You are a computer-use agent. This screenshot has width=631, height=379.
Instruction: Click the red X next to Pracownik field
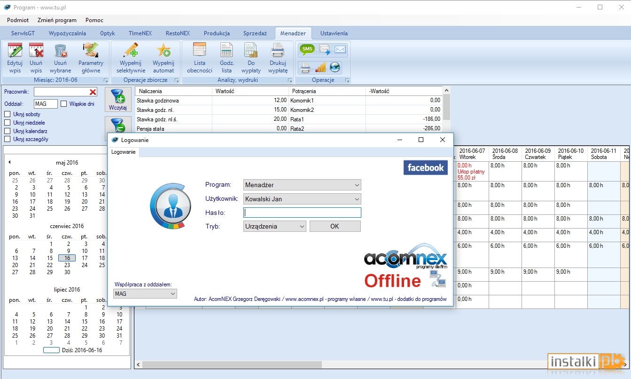click(93, 92)
